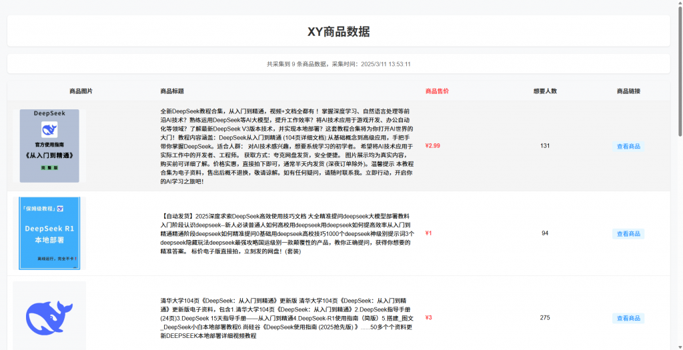
Task: Open the 查看商品 link for the ¥2.99 item
Action: [x=628, y=146]
